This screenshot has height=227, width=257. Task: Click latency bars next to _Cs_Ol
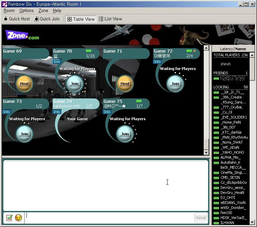(x=216, y=112)
